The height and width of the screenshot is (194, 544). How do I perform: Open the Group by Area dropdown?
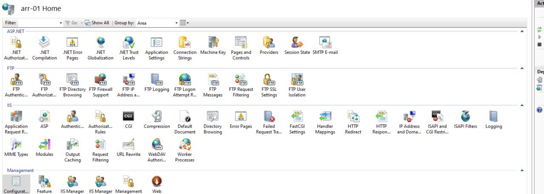point(157,23)
